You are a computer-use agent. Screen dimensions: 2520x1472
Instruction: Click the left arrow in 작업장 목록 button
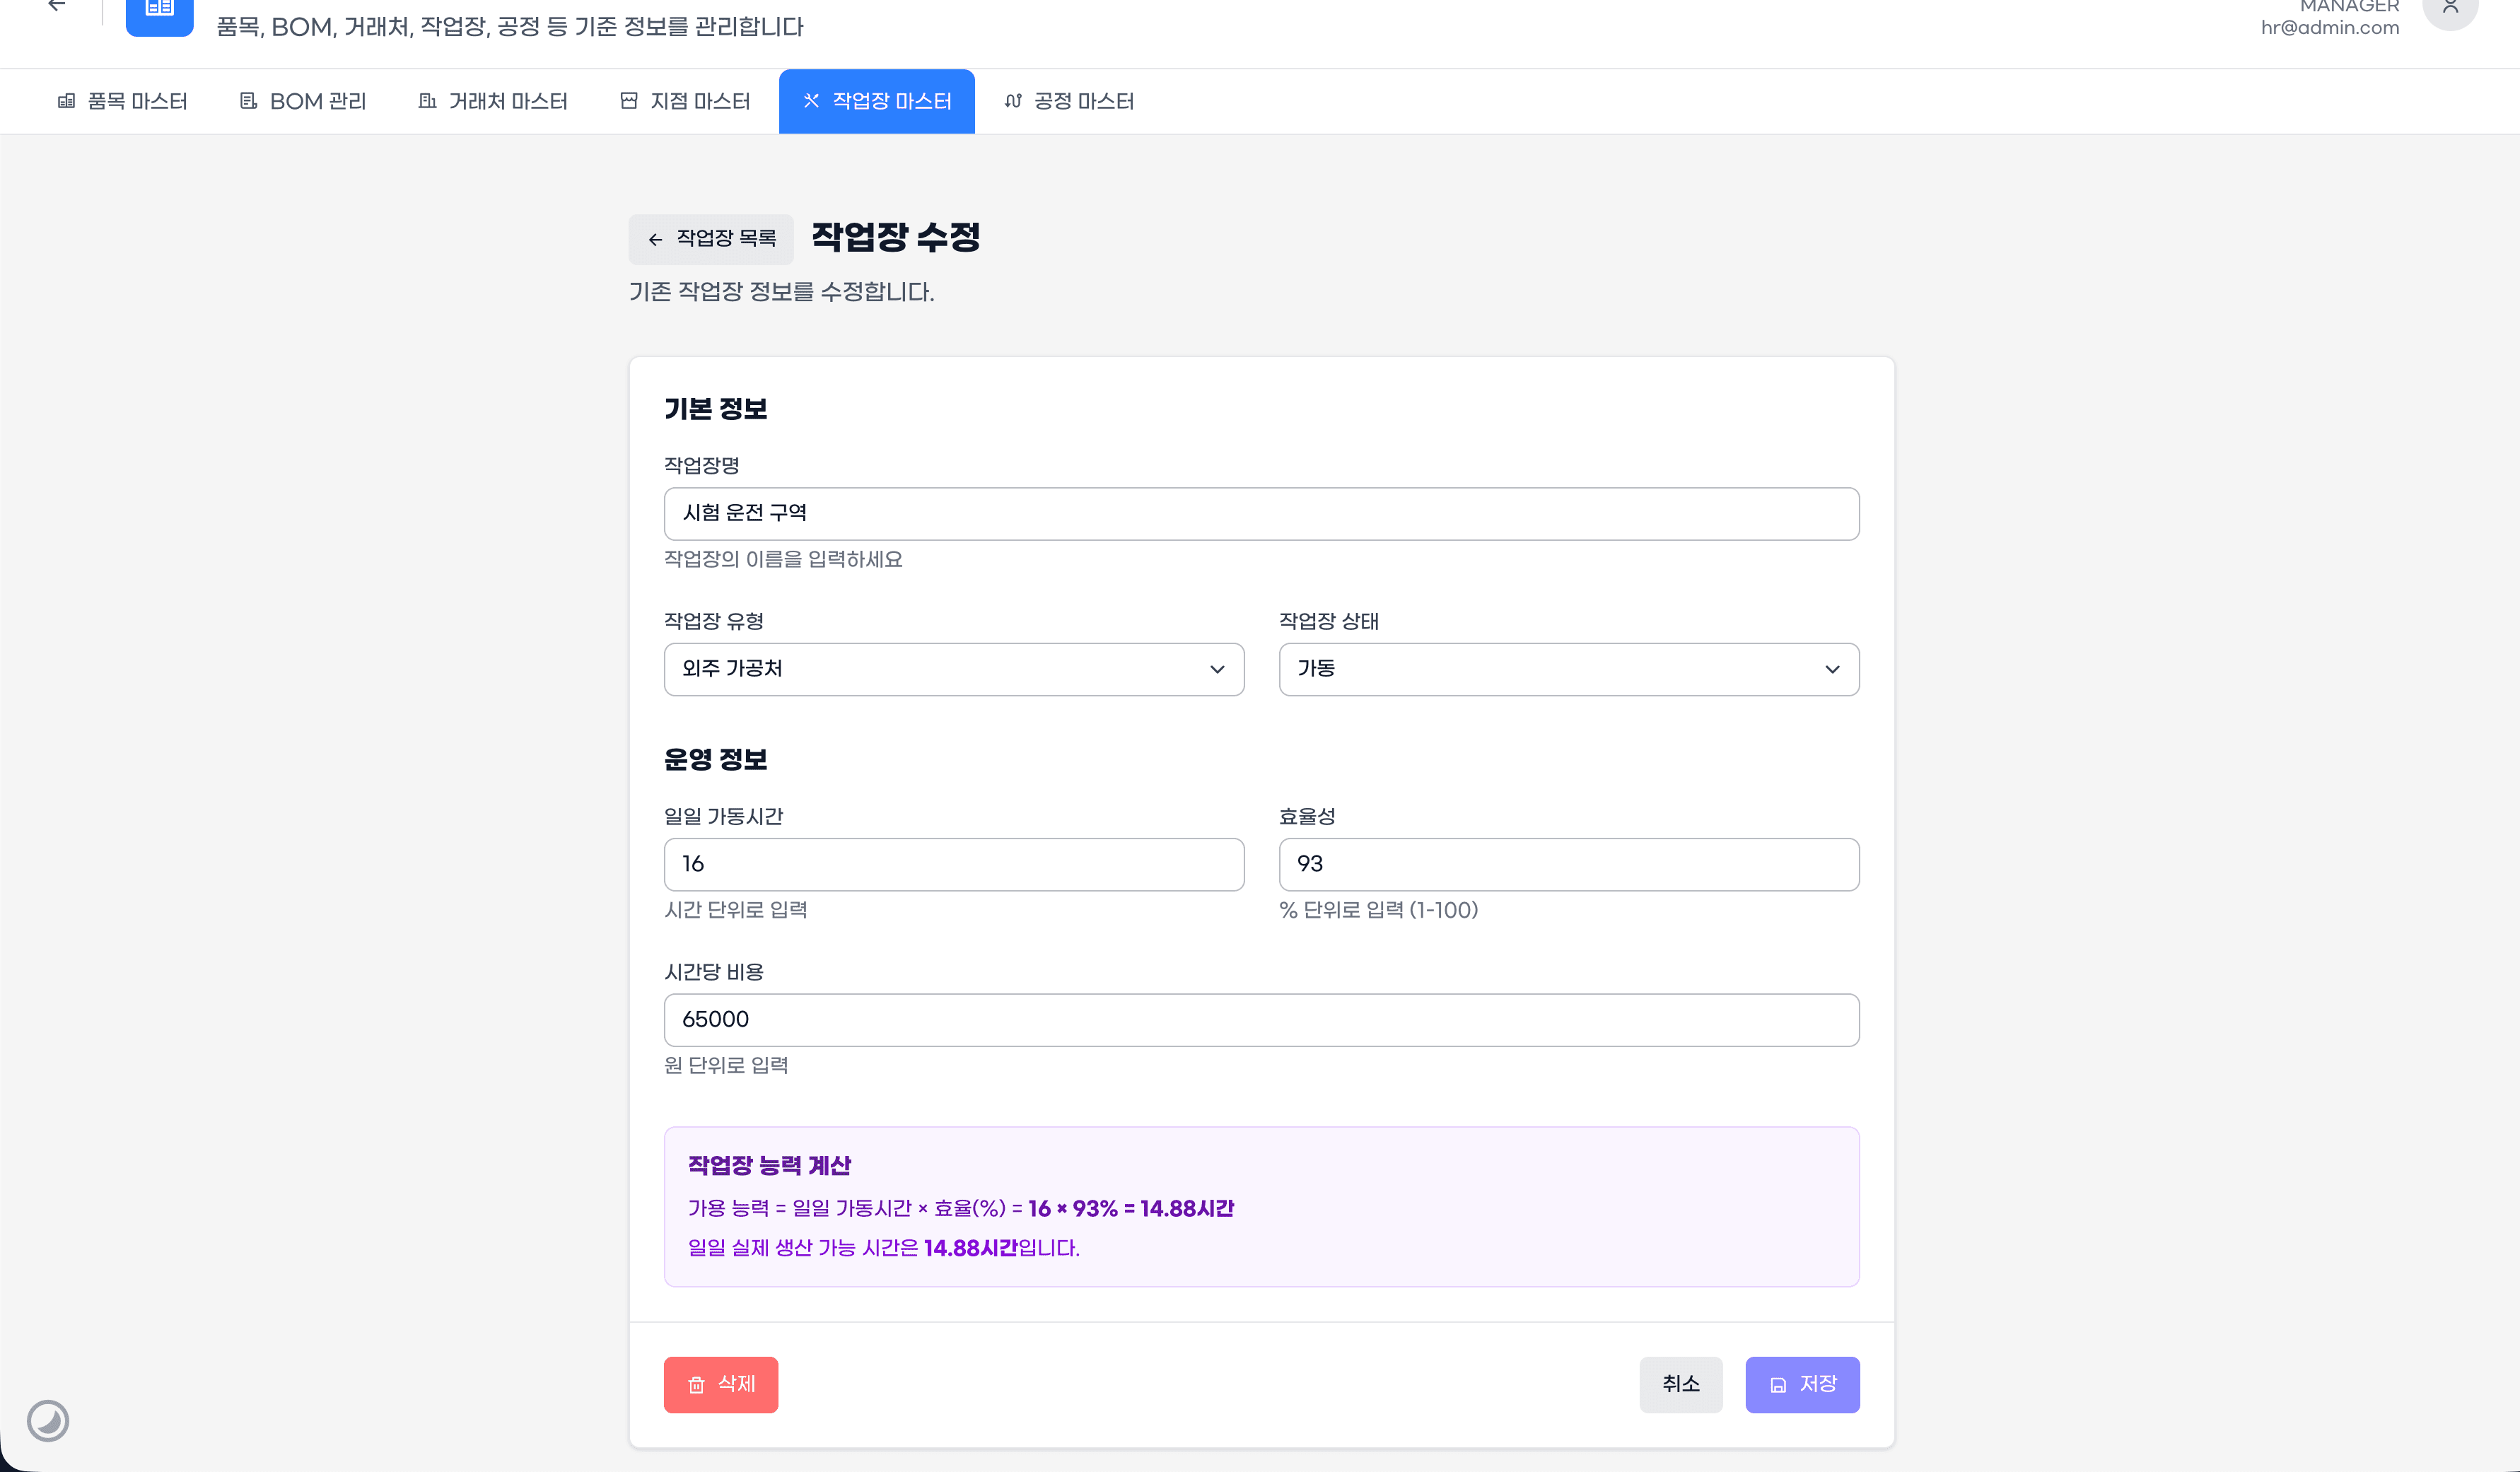point(655,240)
